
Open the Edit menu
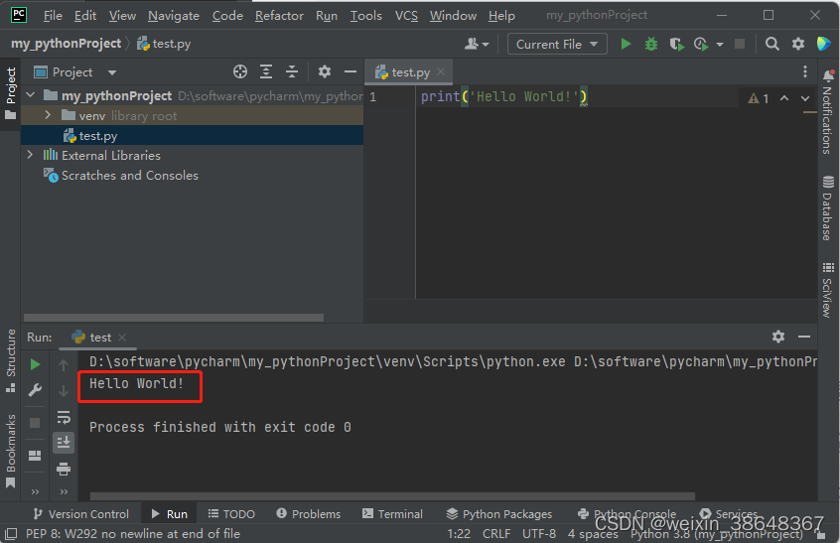point(85,16)
